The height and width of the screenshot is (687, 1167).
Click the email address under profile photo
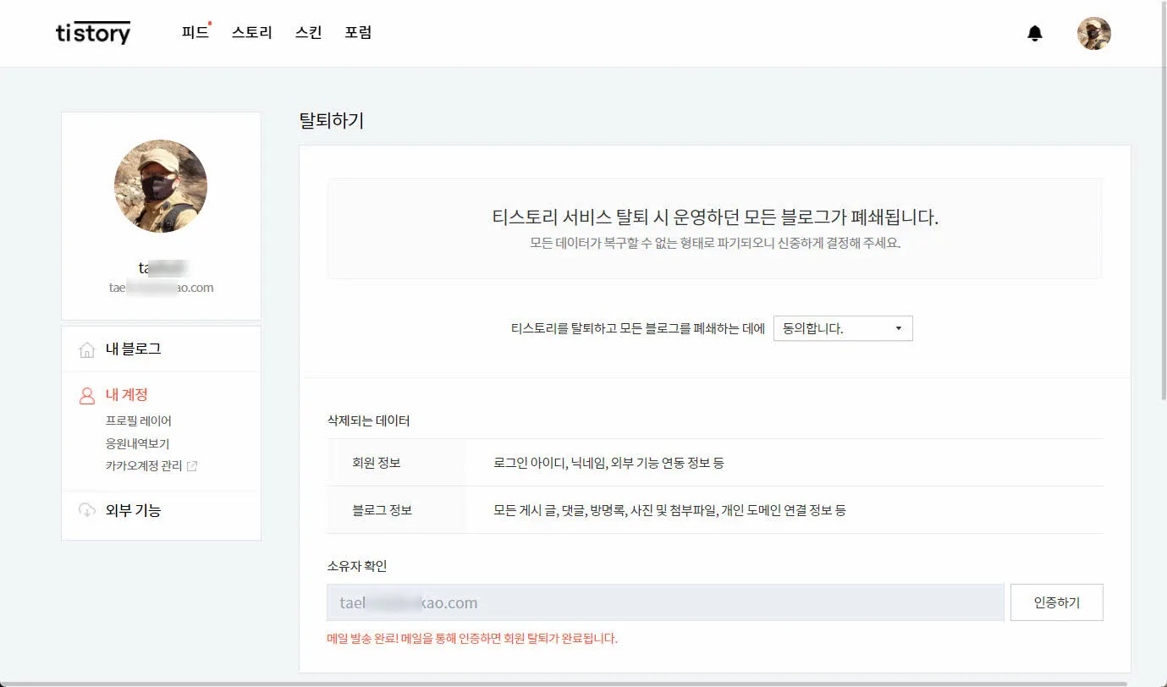(x=161, y=288)
